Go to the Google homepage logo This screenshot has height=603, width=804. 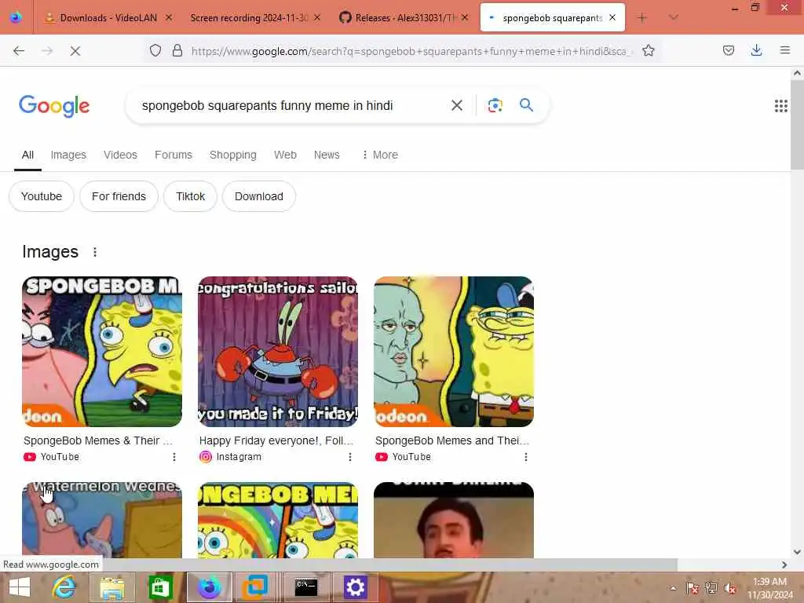pos(54,106)
